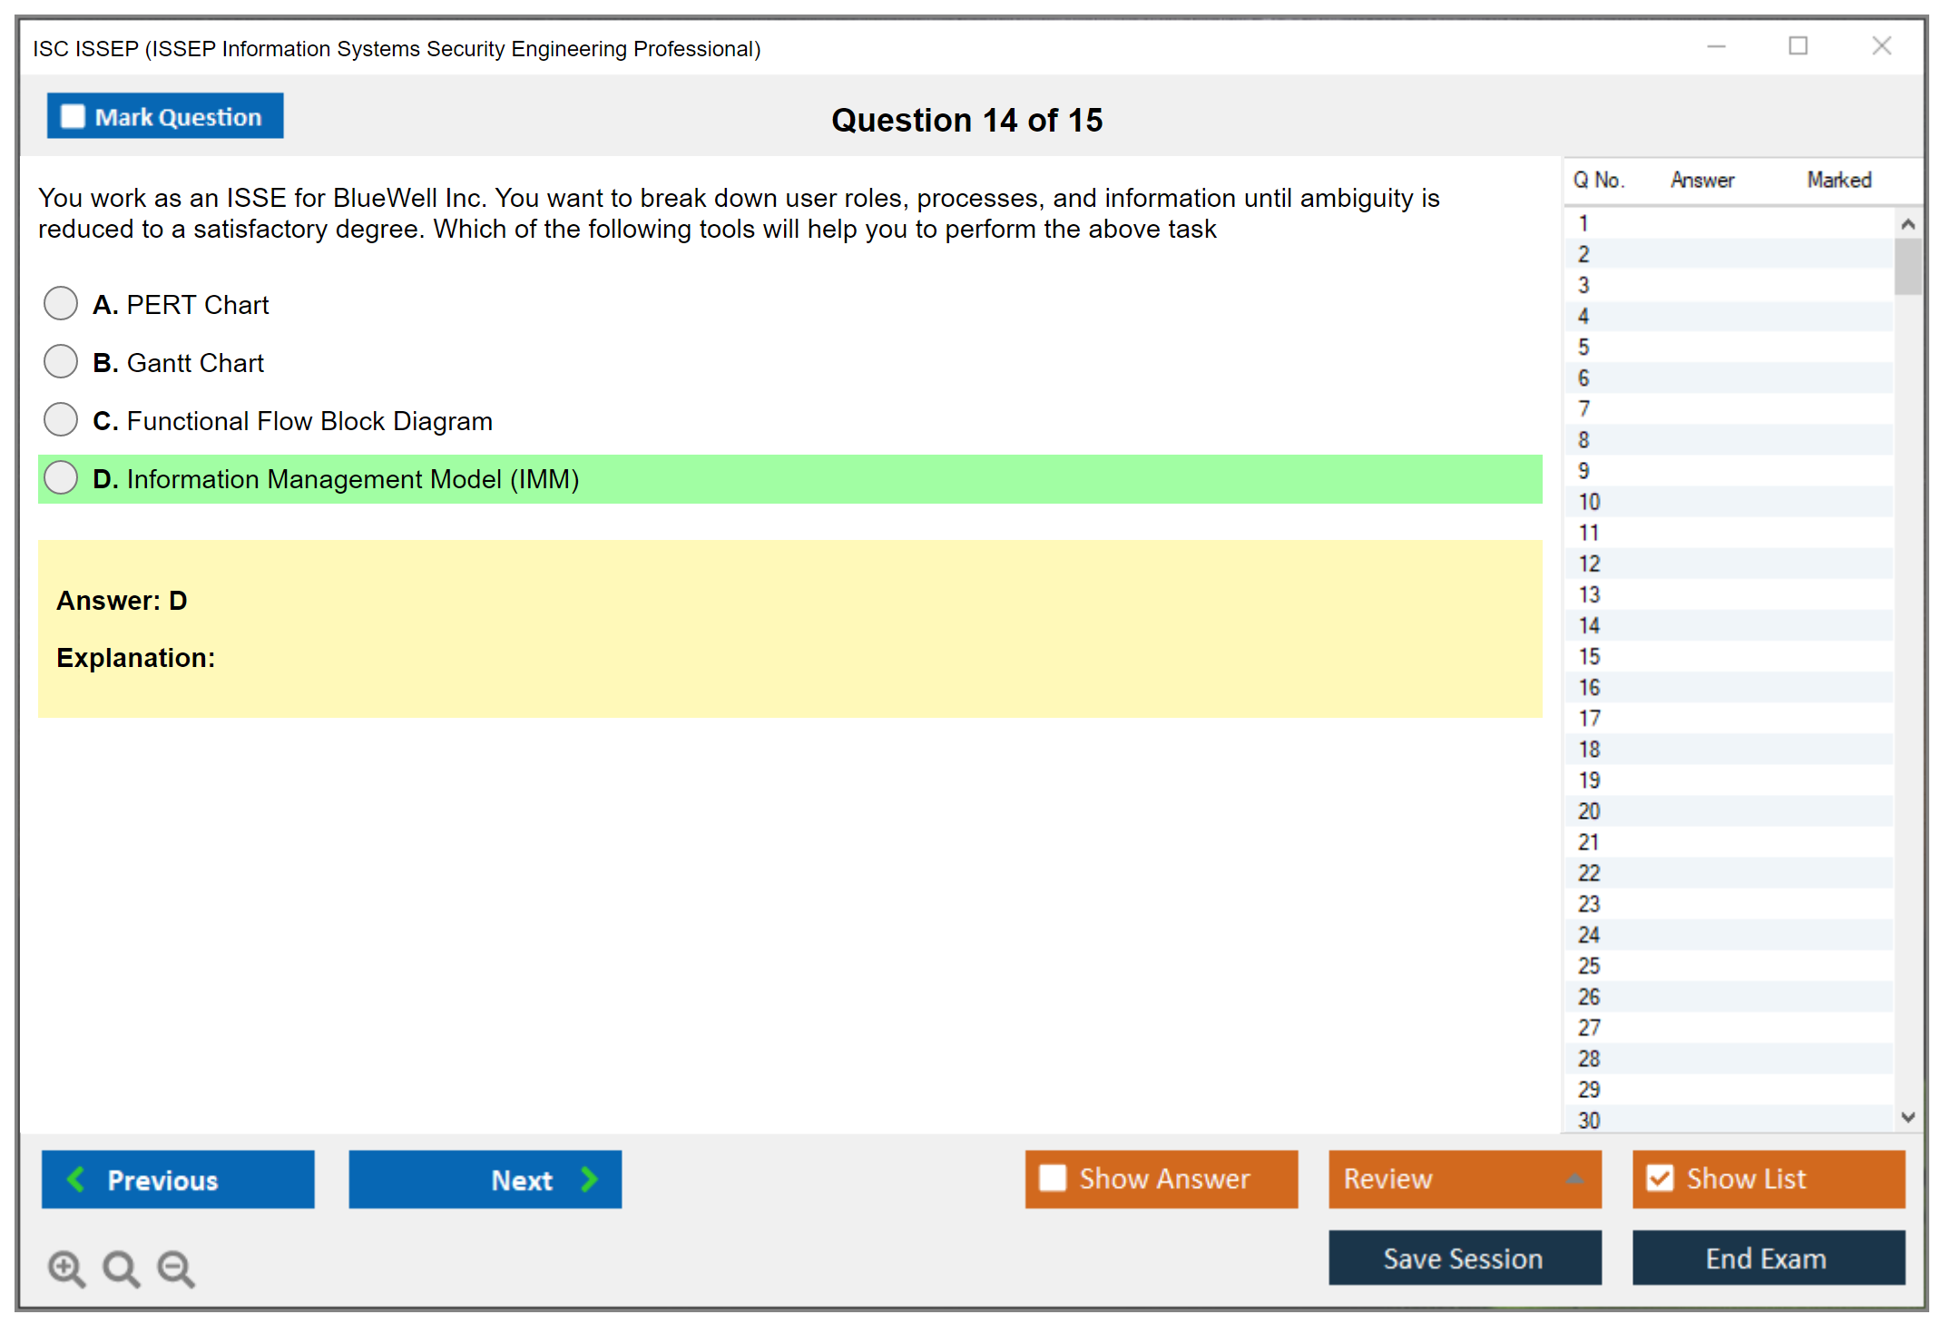
Task: Click the zoom in magnifier icon
Action: point(66,1268)
